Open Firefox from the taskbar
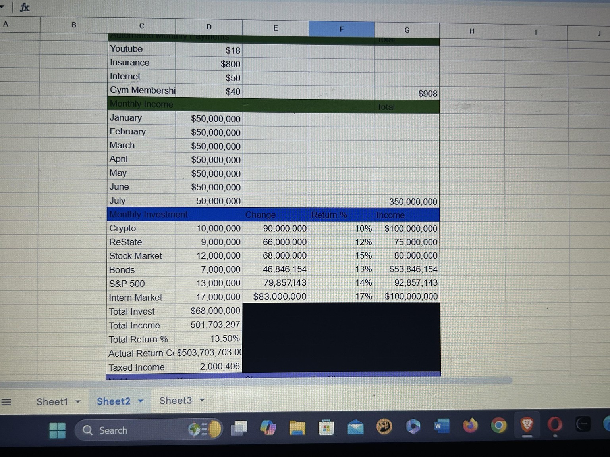610x457 pixels. 470,426
